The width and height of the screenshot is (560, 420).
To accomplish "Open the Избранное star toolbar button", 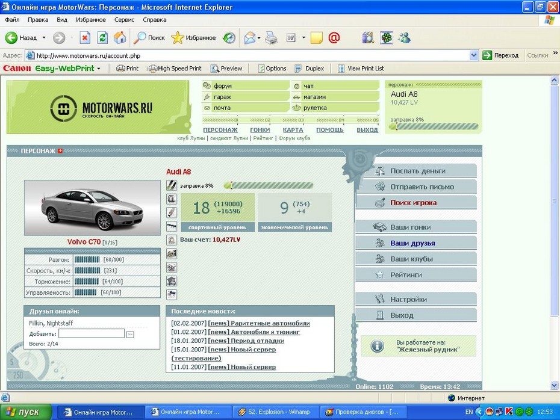I will [x=193, y=37].
